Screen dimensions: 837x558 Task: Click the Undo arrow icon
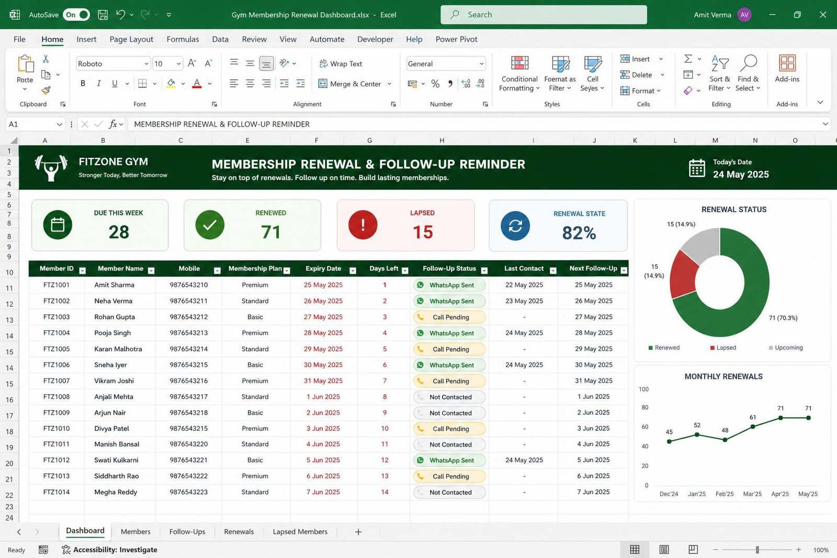click(x=120, y=15)
